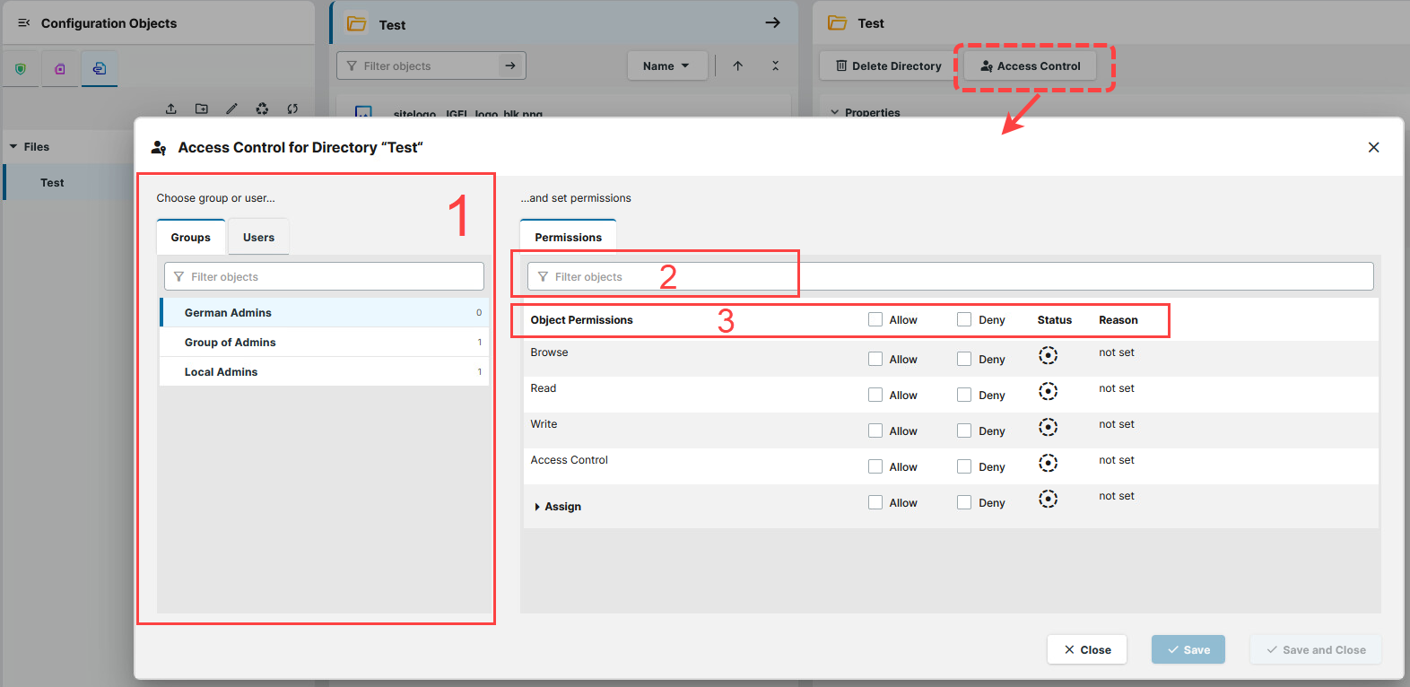
Task: Check Allow in the Object Permissions header
Action: click(875, 319)
